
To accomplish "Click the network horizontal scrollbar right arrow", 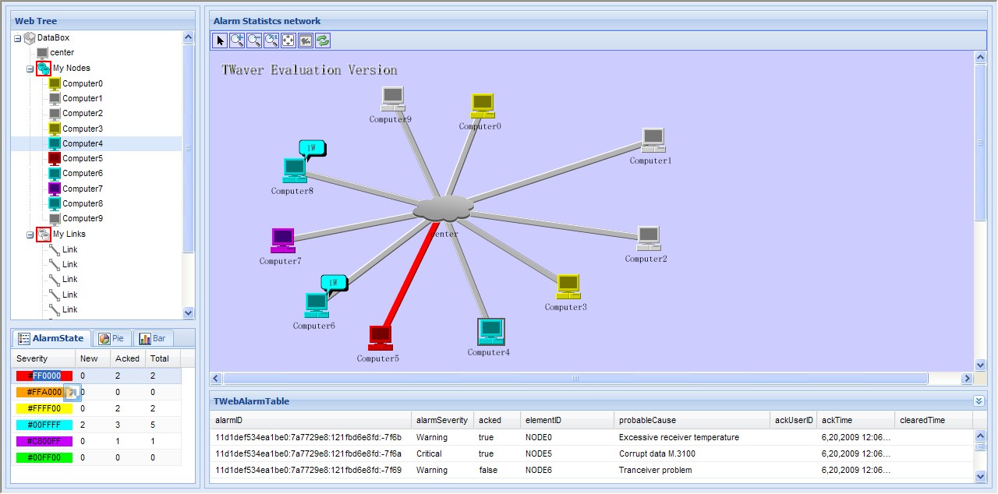I will coord(967,379).
